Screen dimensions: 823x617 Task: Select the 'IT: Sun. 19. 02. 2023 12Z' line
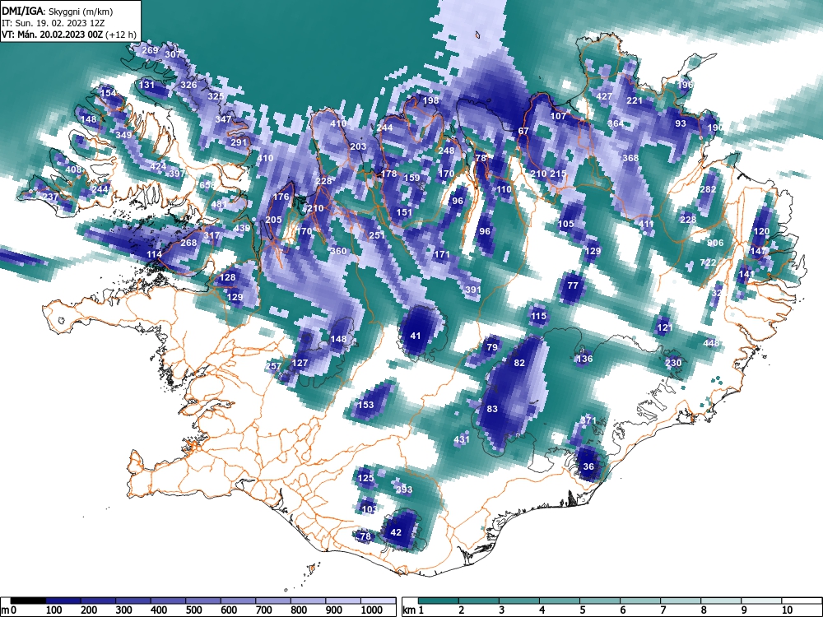point(53,23)
